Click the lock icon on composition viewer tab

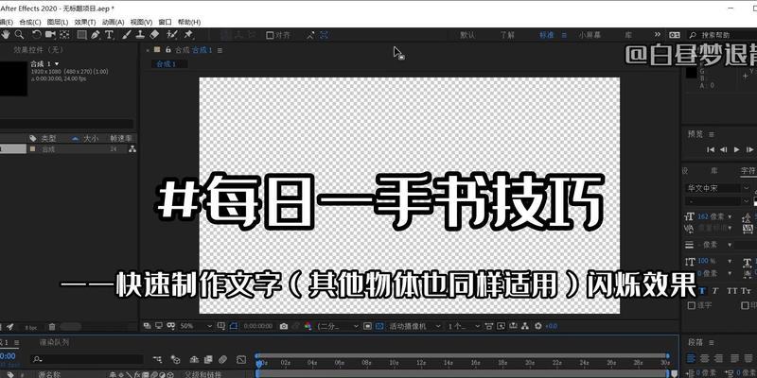(x=168, y=50)
